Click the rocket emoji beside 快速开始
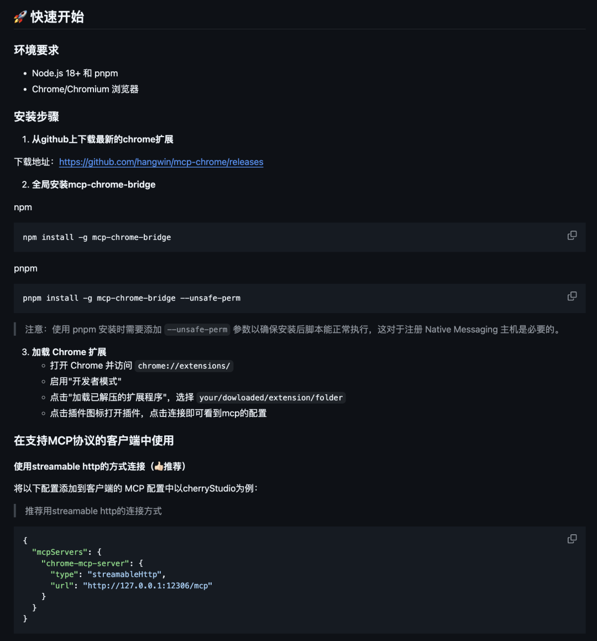This screenshot has width=597, height=641. 20,17
